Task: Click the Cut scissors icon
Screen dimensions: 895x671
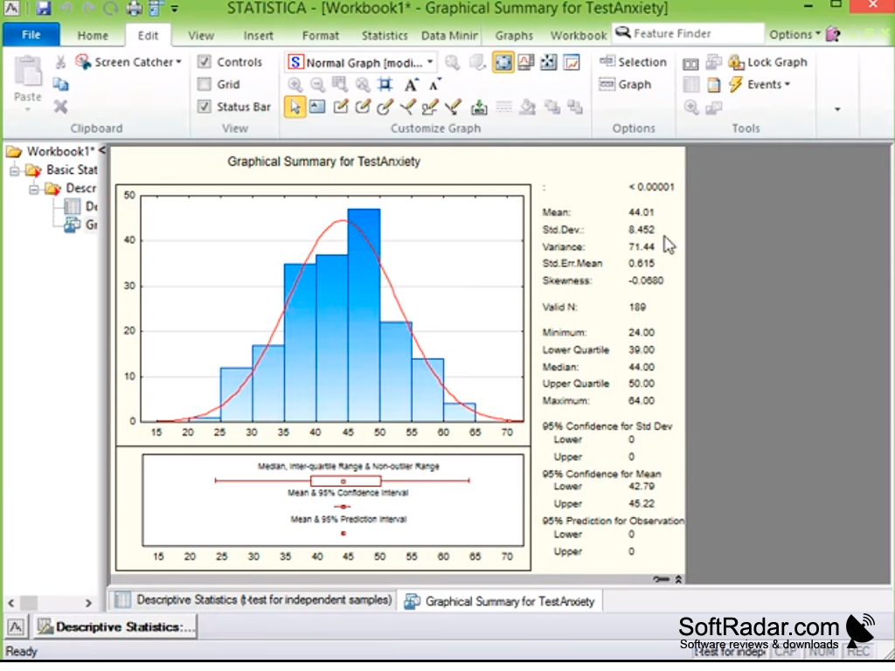Action: coord(60,62)
